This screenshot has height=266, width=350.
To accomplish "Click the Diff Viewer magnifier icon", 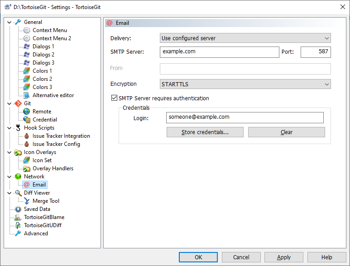I will pyautogui.click(x=18, y=193).
